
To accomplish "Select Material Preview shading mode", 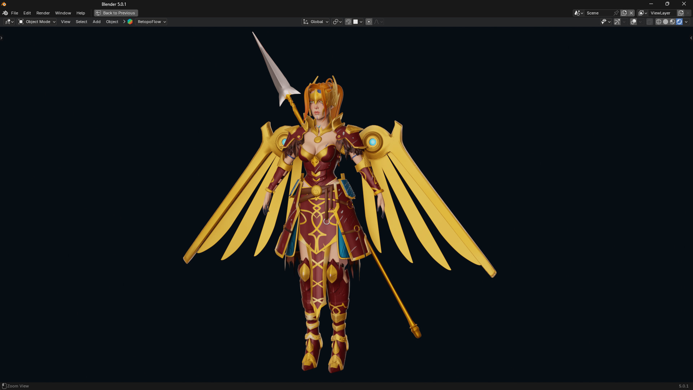I will pyautogui.click(x=672, y=22).
